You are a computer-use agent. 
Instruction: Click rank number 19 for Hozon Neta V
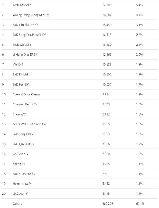4,184
